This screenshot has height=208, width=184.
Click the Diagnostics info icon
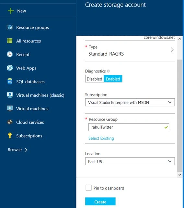click(108, 71)
